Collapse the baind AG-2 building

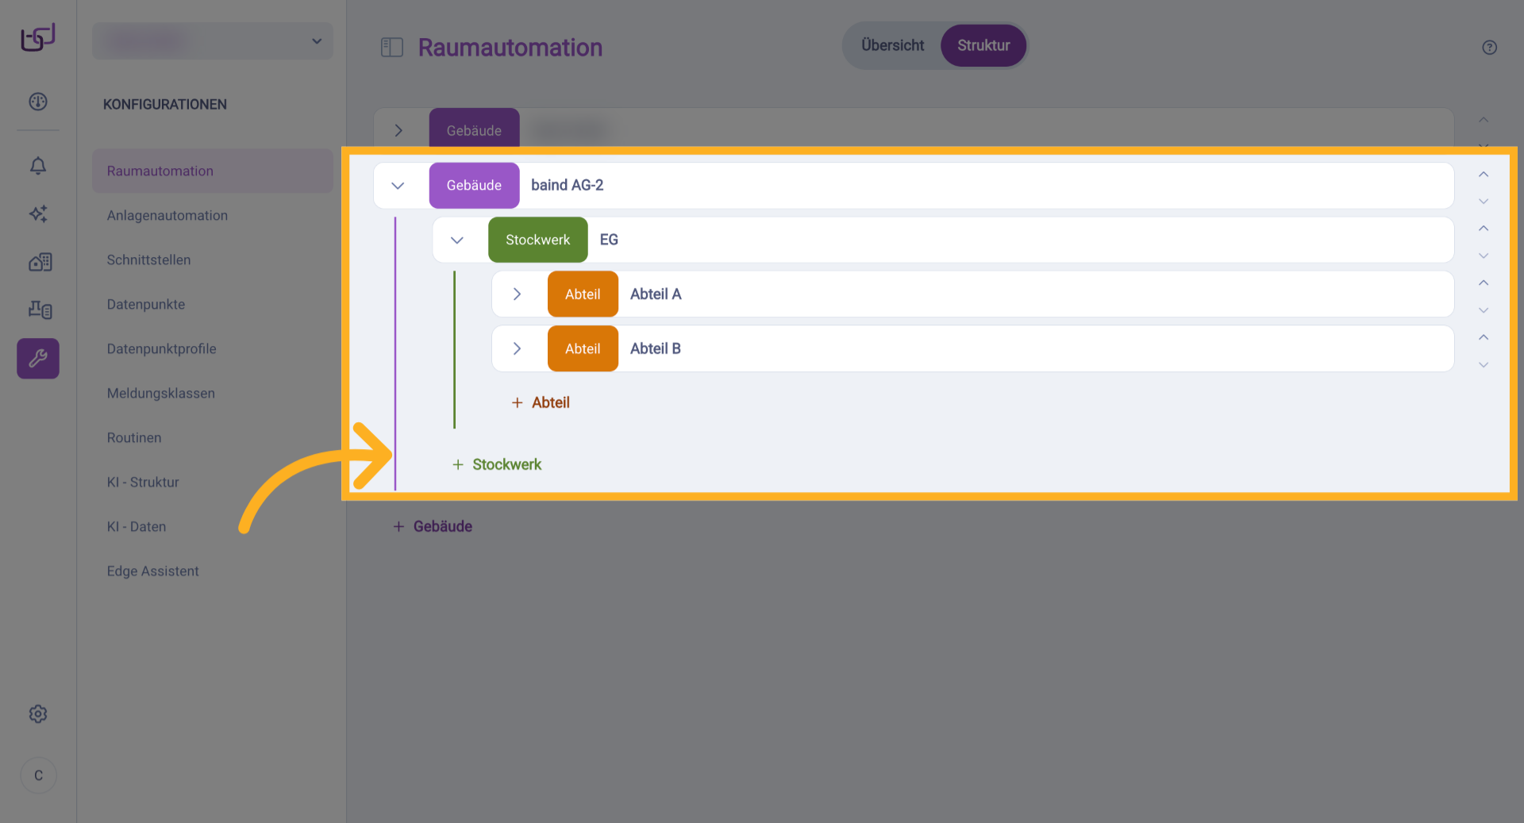click(x=398, y=186)
